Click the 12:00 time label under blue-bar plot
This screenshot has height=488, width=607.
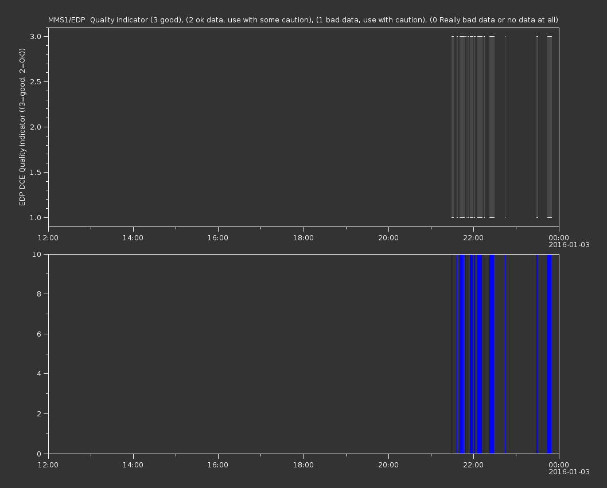coord(48,465)
